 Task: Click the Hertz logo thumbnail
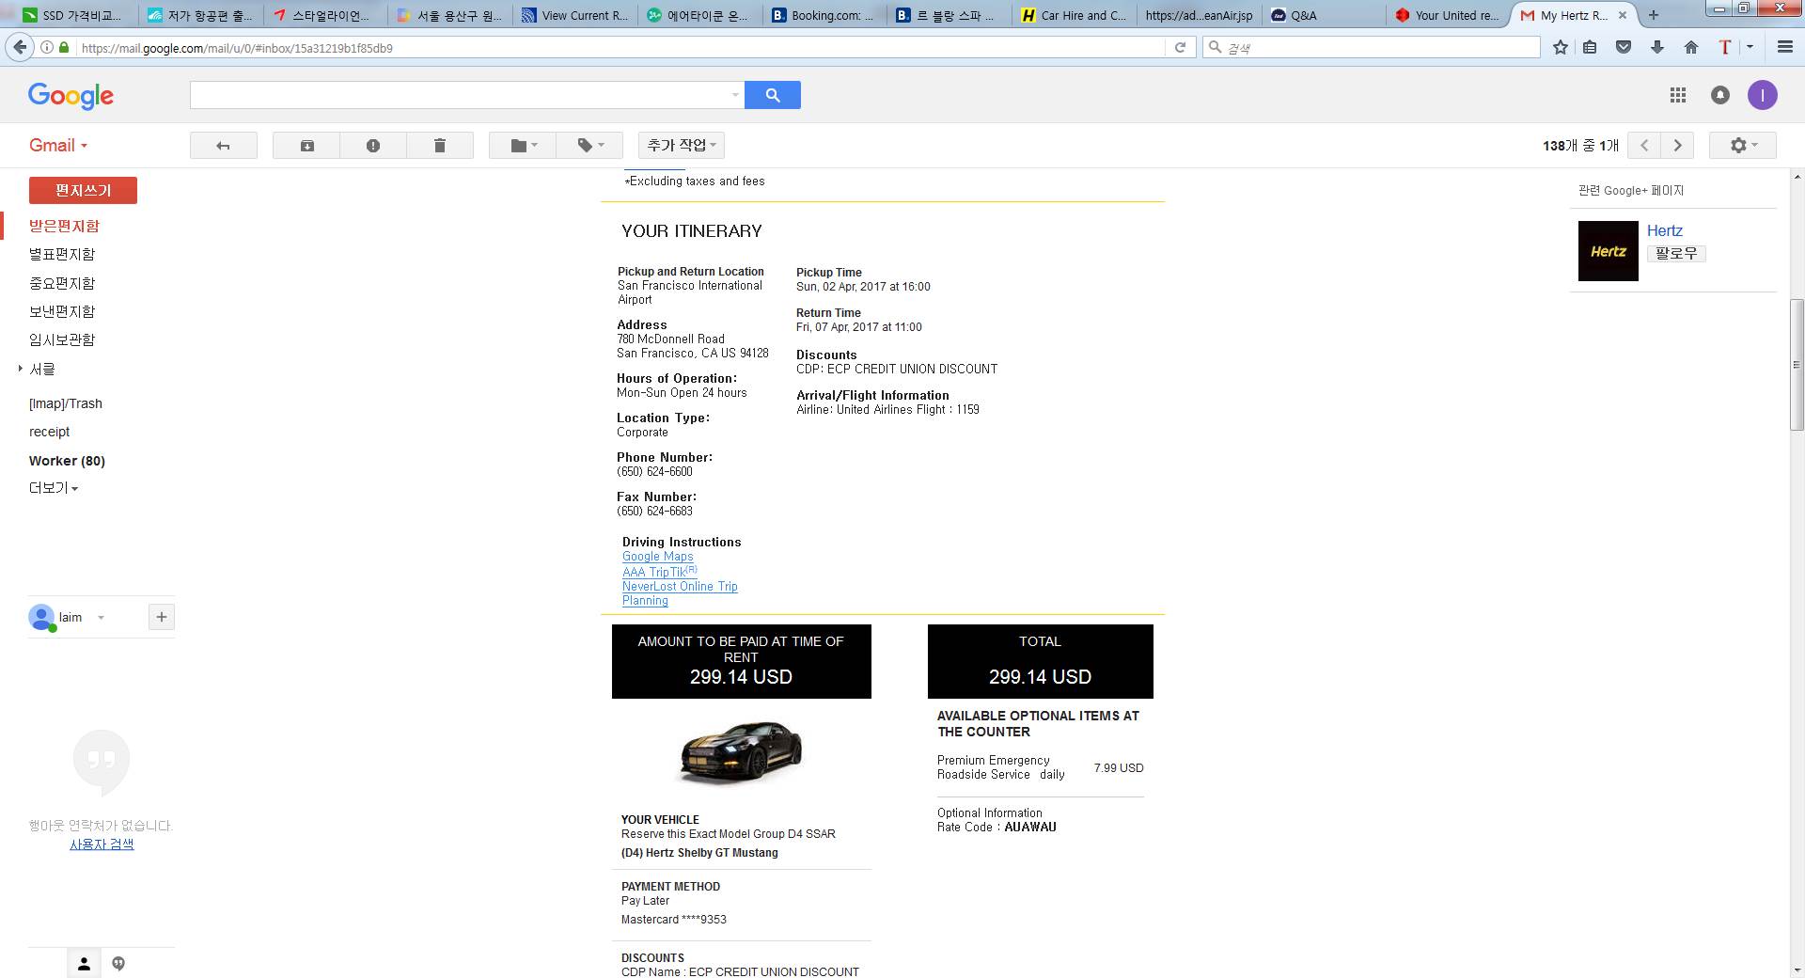point(1608,251)
